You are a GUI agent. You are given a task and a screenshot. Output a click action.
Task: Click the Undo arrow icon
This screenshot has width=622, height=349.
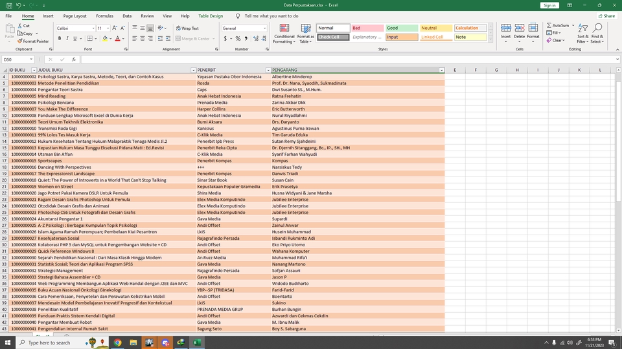point(18,6)
